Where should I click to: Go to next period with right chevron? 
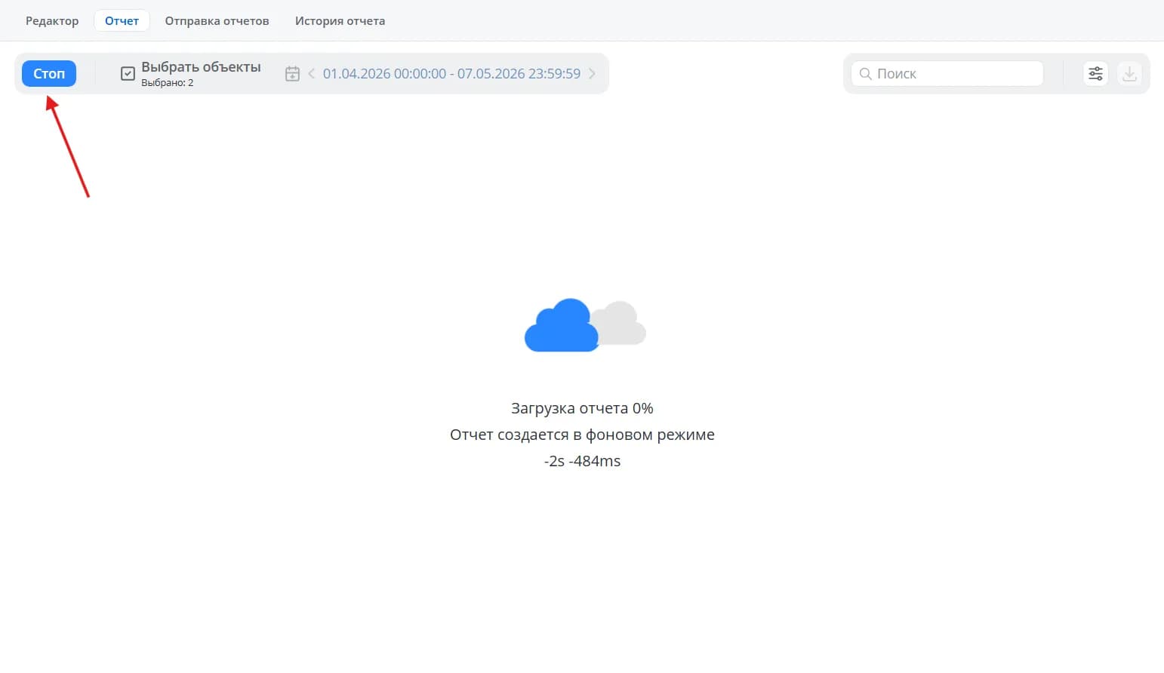tap(592, 73)
